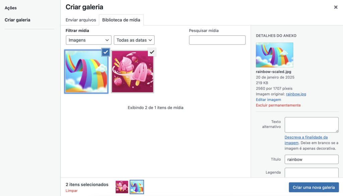Click inside the Pesquisar mídia search box
Viewport: 343px width, 196px height.
217,40
